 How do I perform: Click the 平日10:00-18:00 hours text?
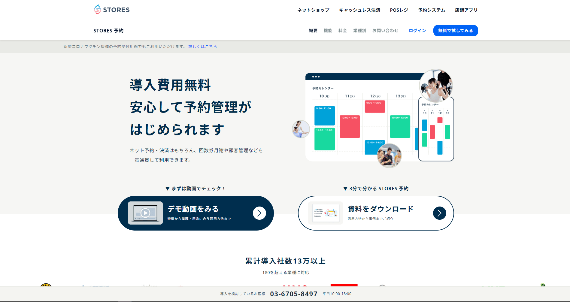(x=337, y=294)
